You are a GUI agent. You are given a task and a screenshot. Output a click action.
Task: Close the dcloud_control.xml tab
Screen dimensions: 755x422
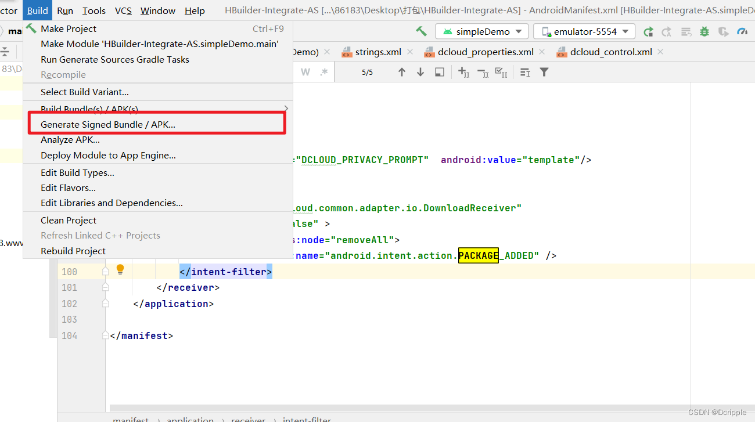tap(660, 52)
